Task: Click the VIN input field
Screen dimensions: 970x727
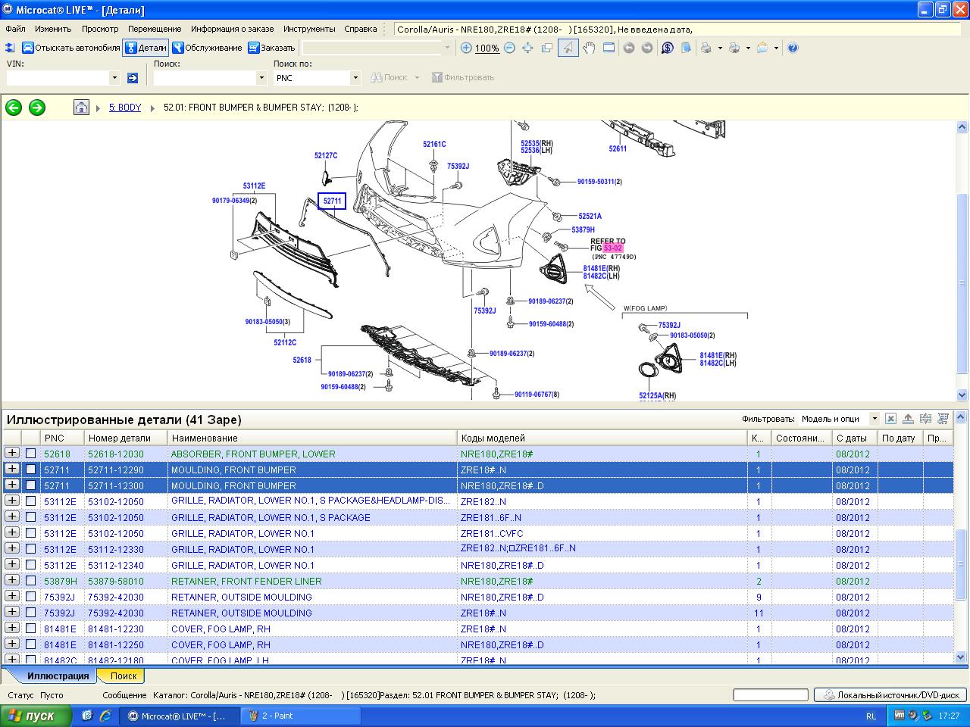Action: [58, 78]
